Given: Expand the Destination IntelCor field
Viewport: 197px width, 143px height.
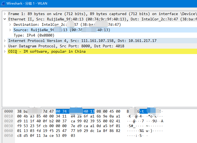Looking at the screenshot, I should point(10,24).
